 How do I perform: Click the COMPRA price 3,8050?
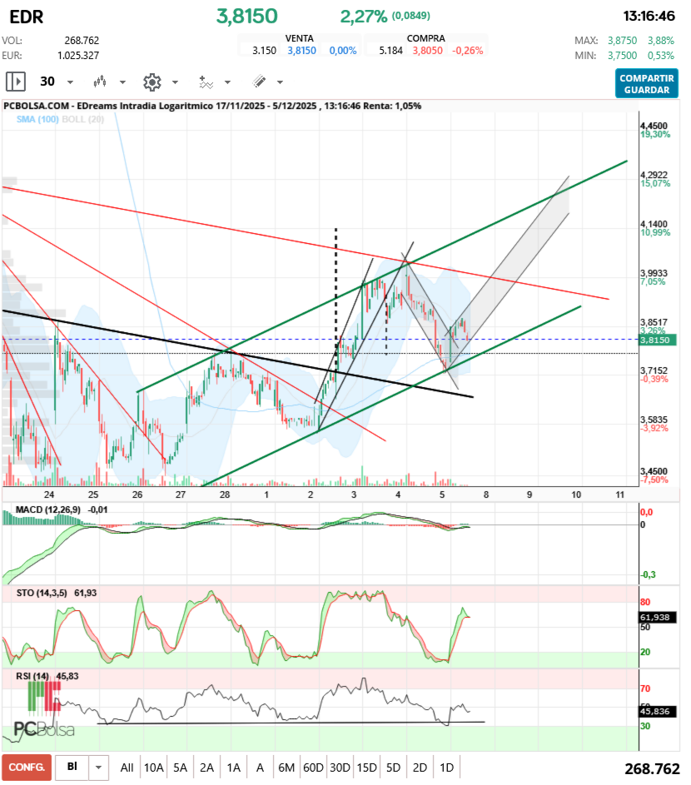(x=428, y=51)
